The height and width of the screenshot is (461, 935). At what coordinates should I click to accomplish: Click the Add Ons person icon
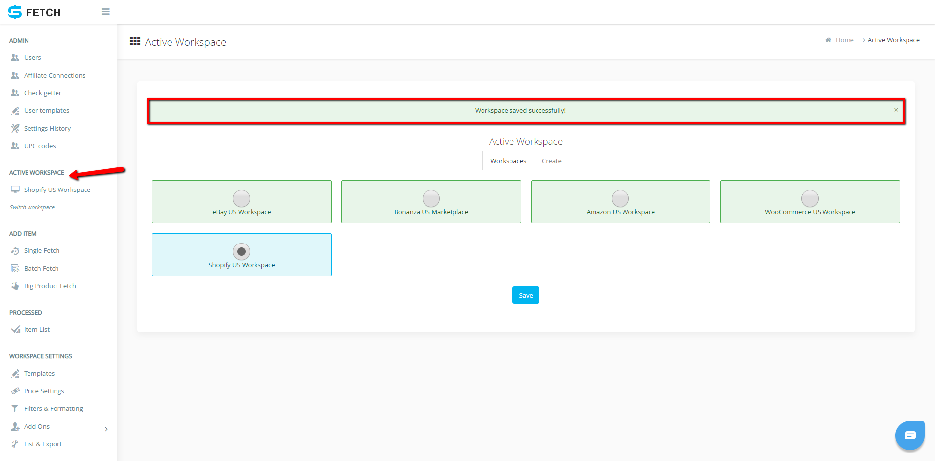point(15,426)
